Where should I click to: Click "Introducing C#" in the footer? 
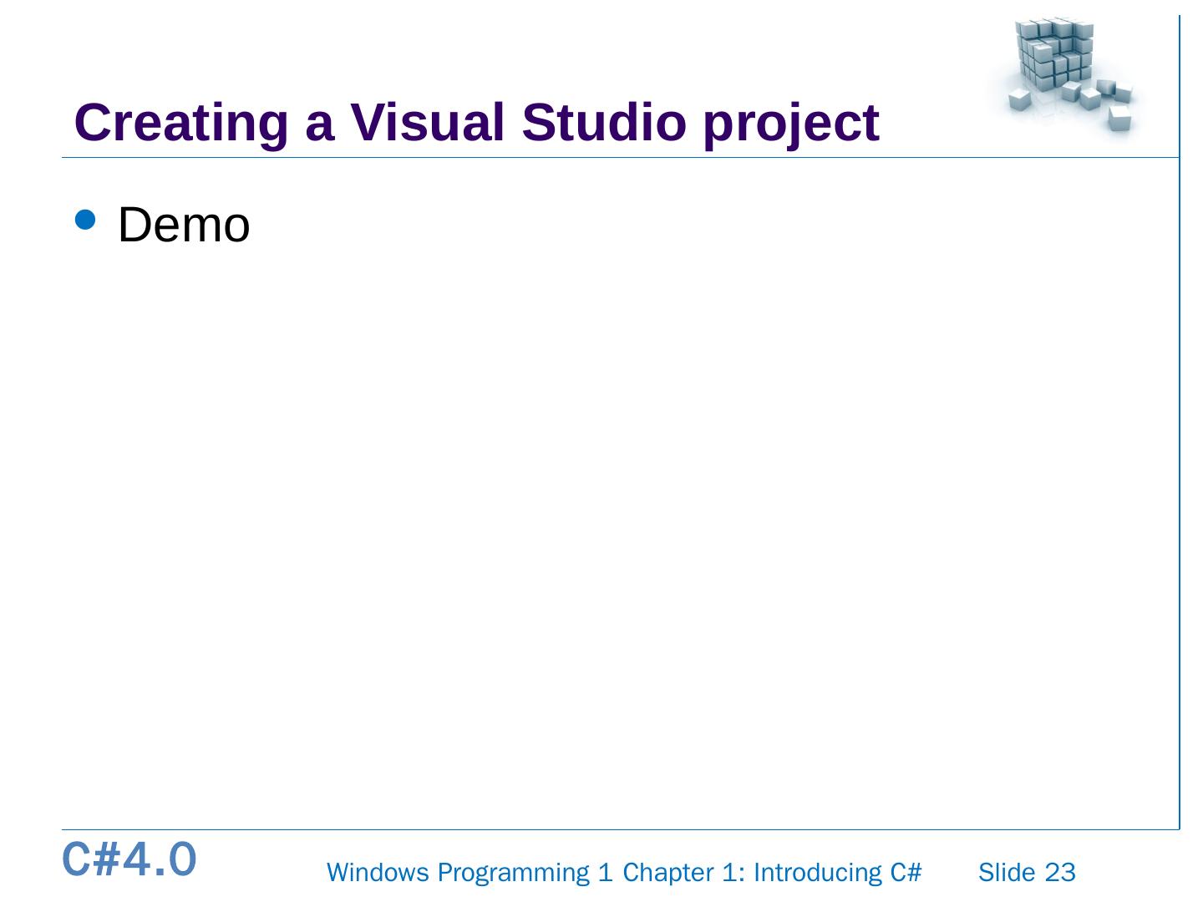coord(837,873)
